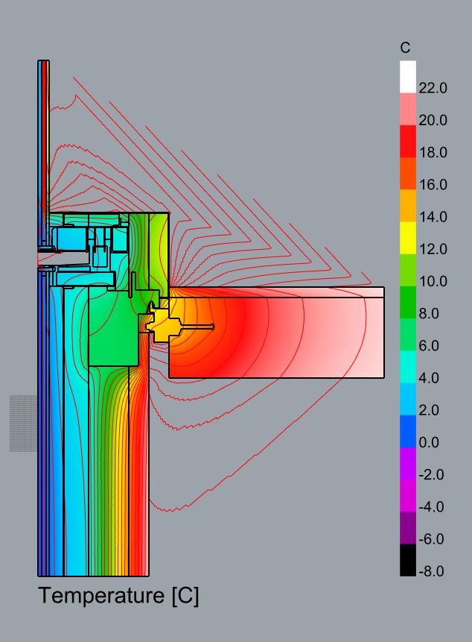472x642 pixels.
Task: Select the royal blue 0–2 legend swatch
Action: pos(408,431)
